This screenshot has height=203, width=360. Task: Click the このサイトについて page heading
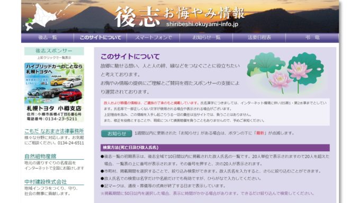[x=130, y=56]
